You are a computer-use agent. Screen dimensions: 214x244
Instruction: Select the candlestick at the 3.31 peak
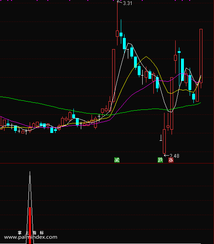[x=118, y=33]
